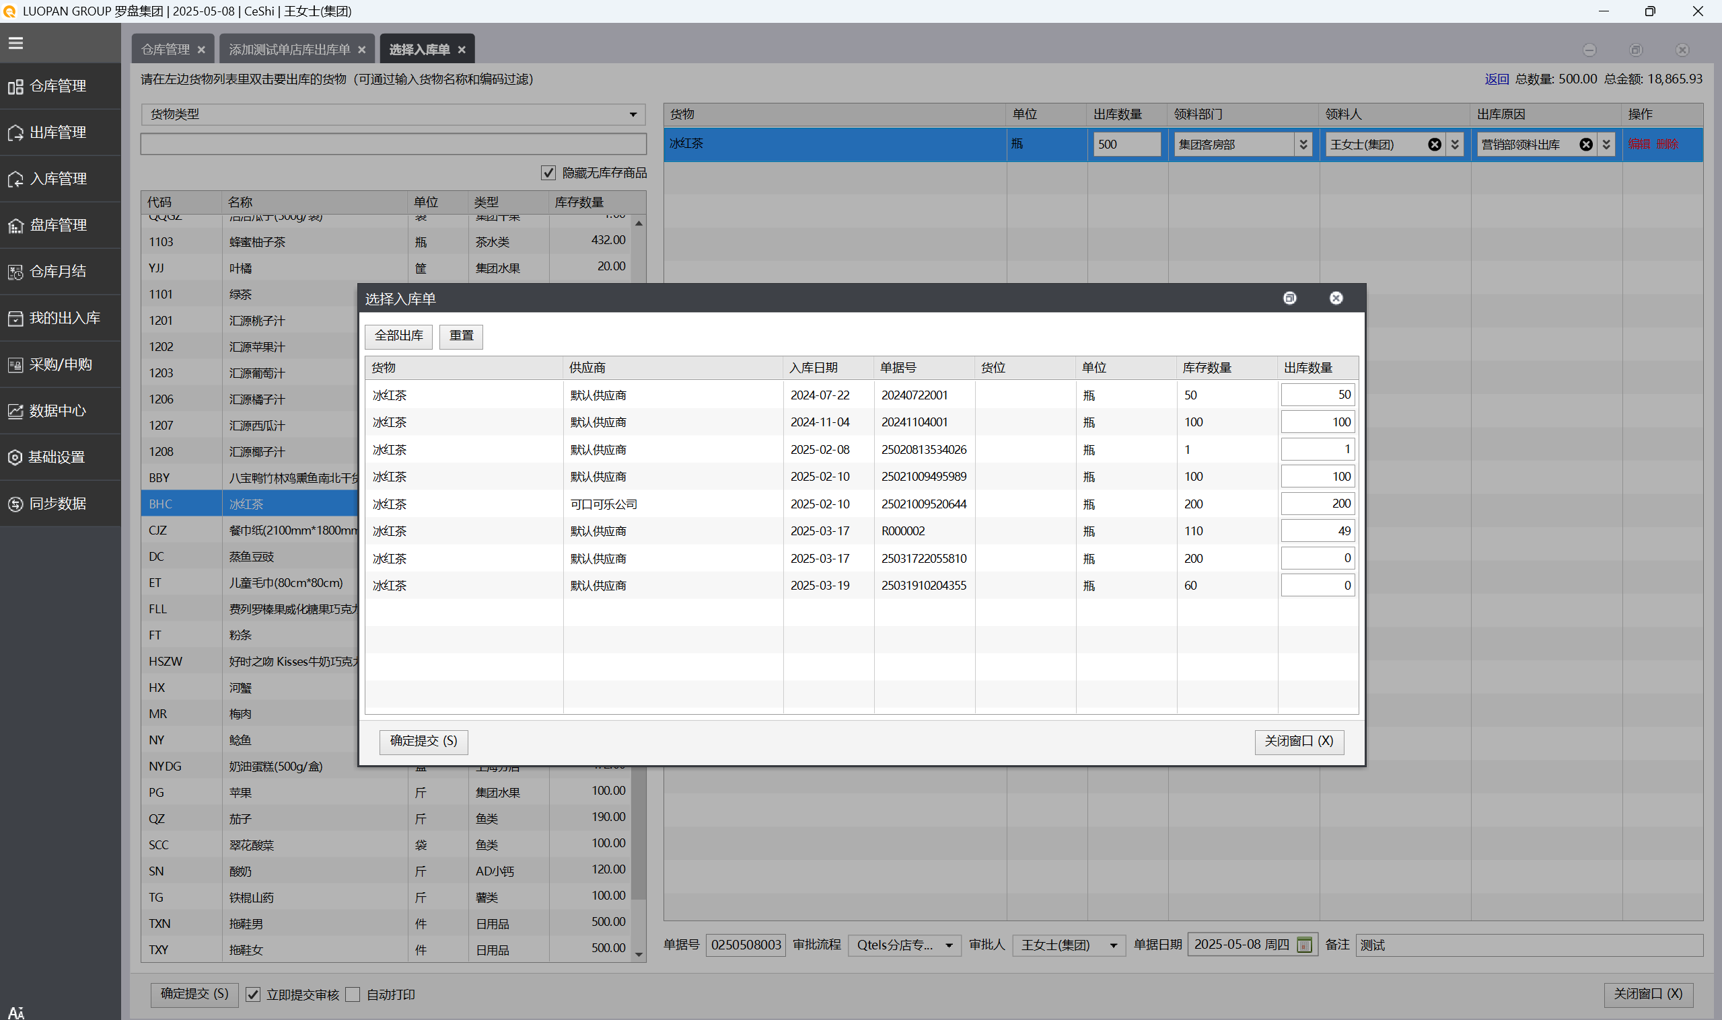The height and width of the screenshot is (1020, 1722).
Task: Click the 入库日期 column header
Action: pos(828,368)
